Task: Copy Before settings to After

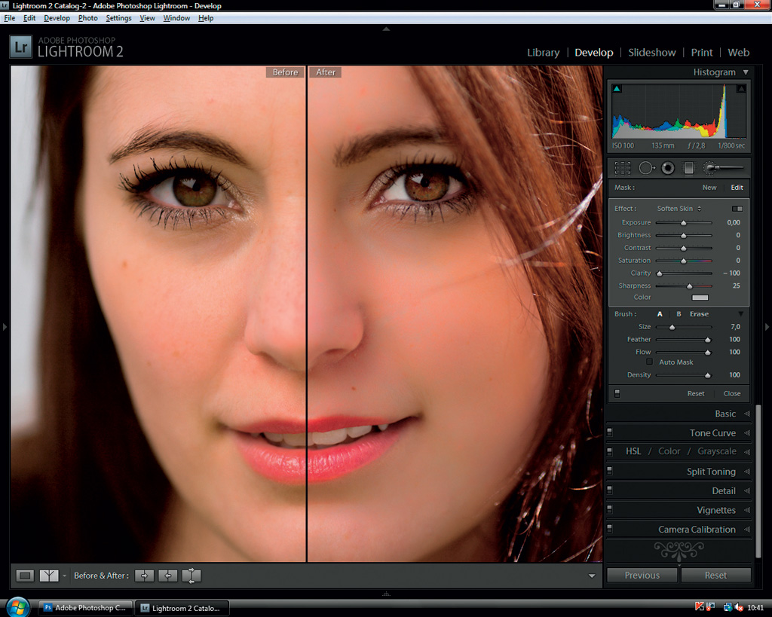Action: pyautogui.click(x=144, y=576)
